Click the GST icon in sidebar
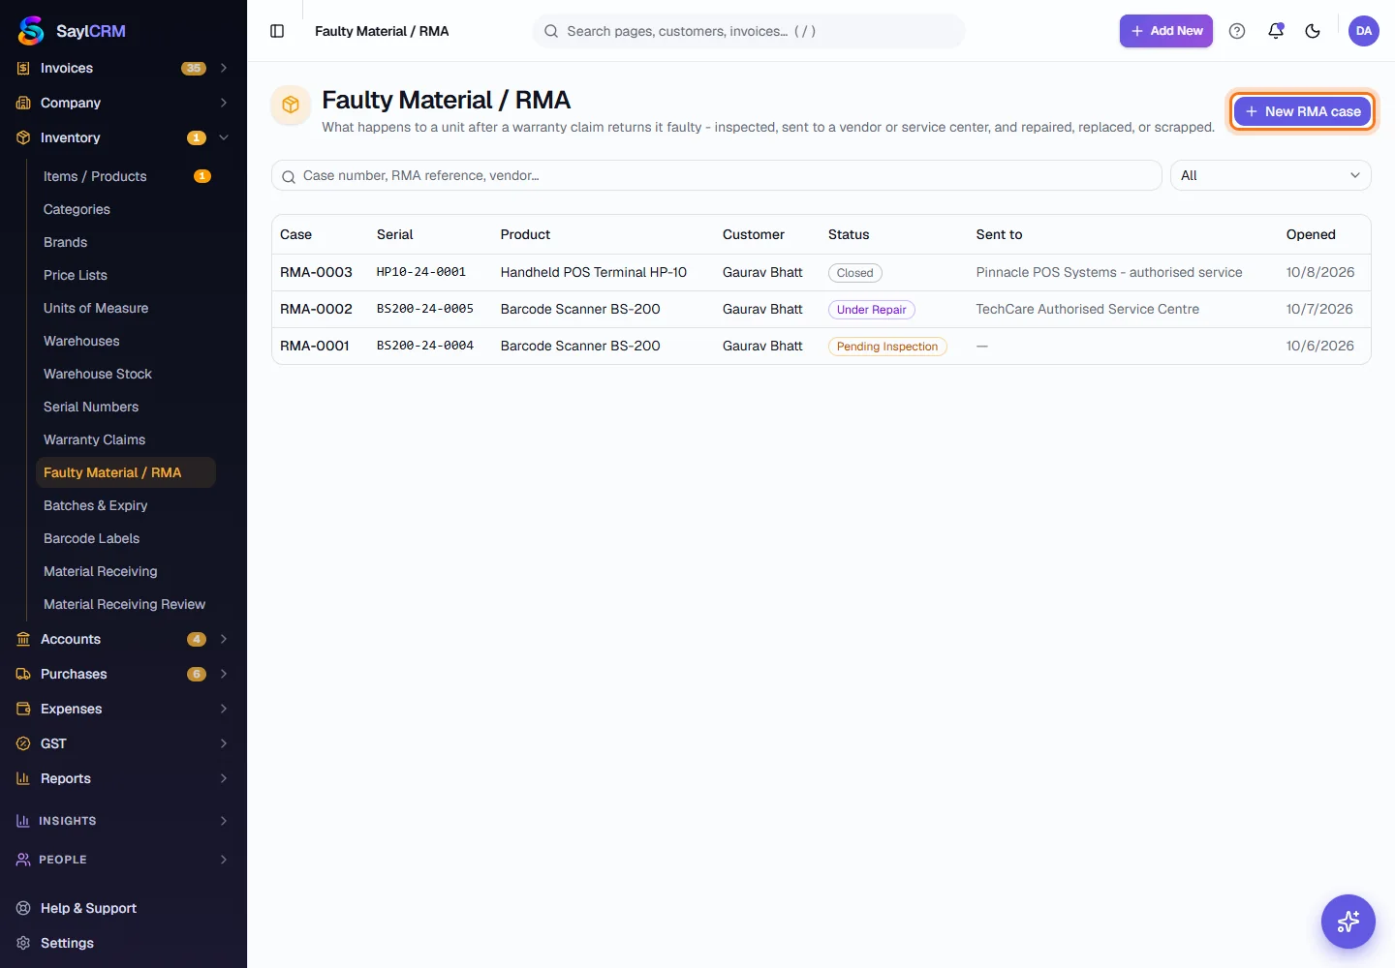 pos(23,743)
